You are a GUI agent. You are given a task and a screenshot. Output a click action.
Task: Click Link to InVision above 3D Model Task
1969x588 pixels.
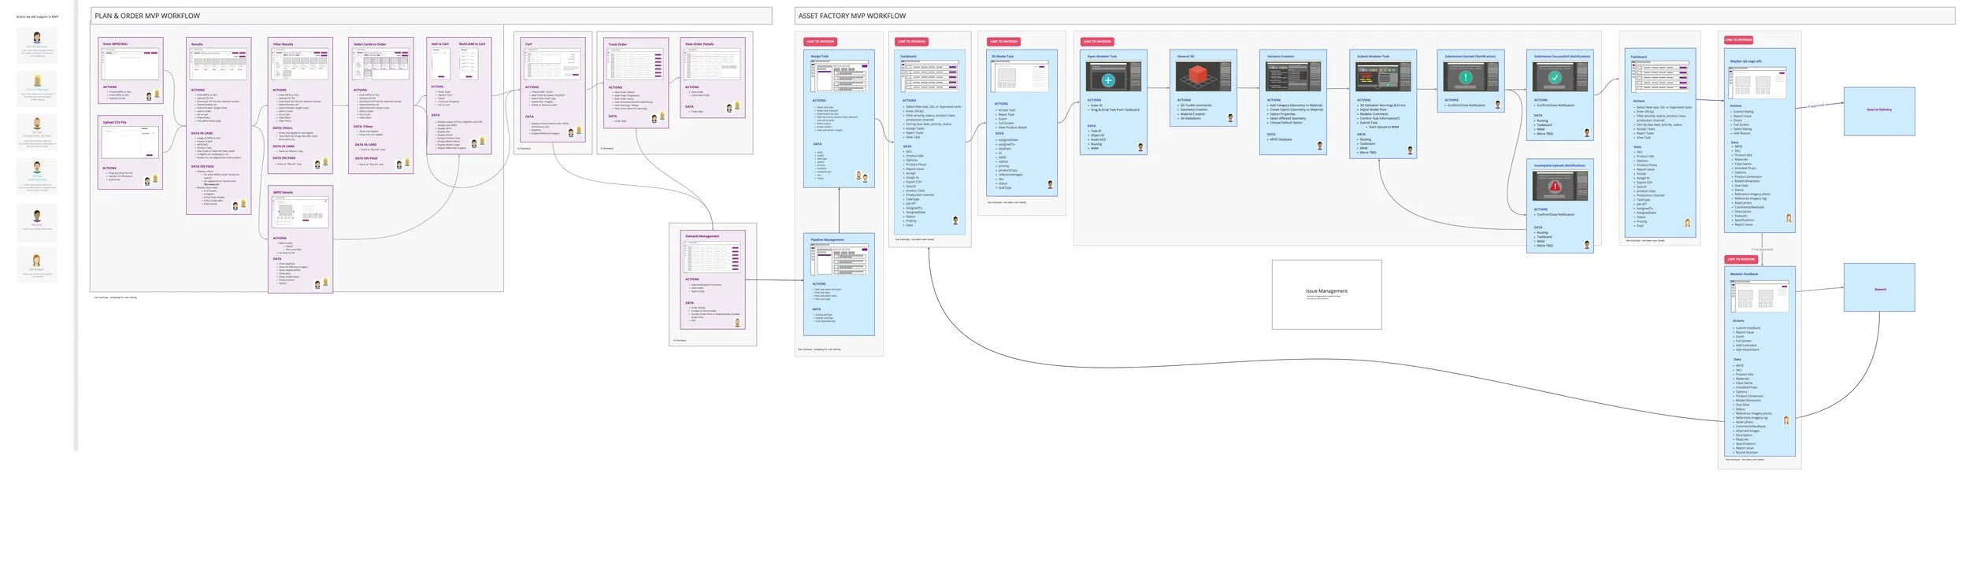click(x=1004, y=42)
